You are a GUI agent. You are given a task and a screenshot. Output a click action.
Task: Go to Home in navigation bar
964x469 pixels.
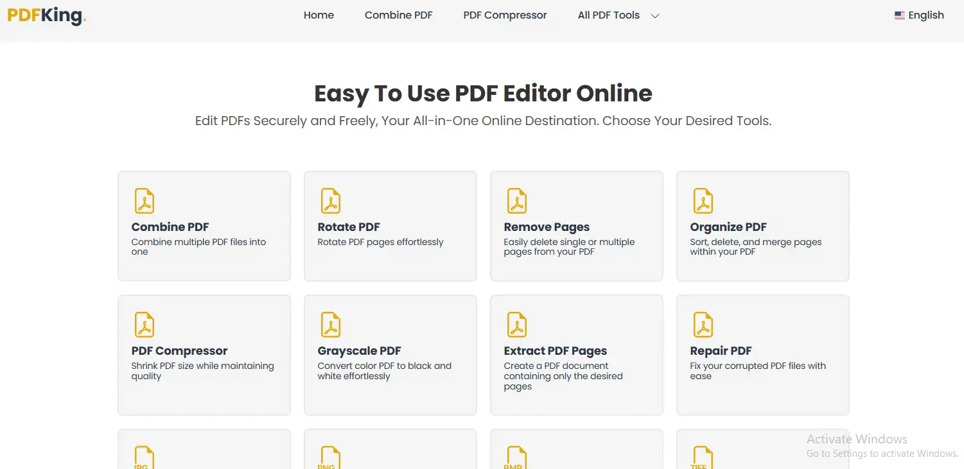pos(319,15)
